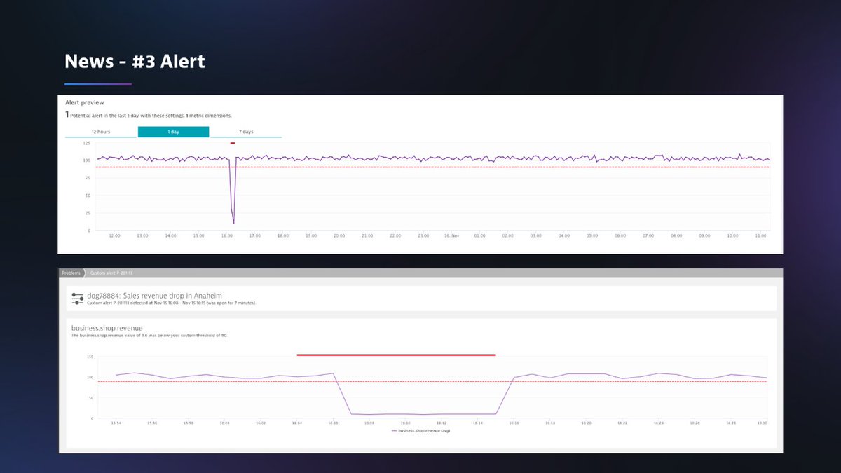Select the active 1 day tab
This screenshot has height=473, width=841.
point(173,131)
